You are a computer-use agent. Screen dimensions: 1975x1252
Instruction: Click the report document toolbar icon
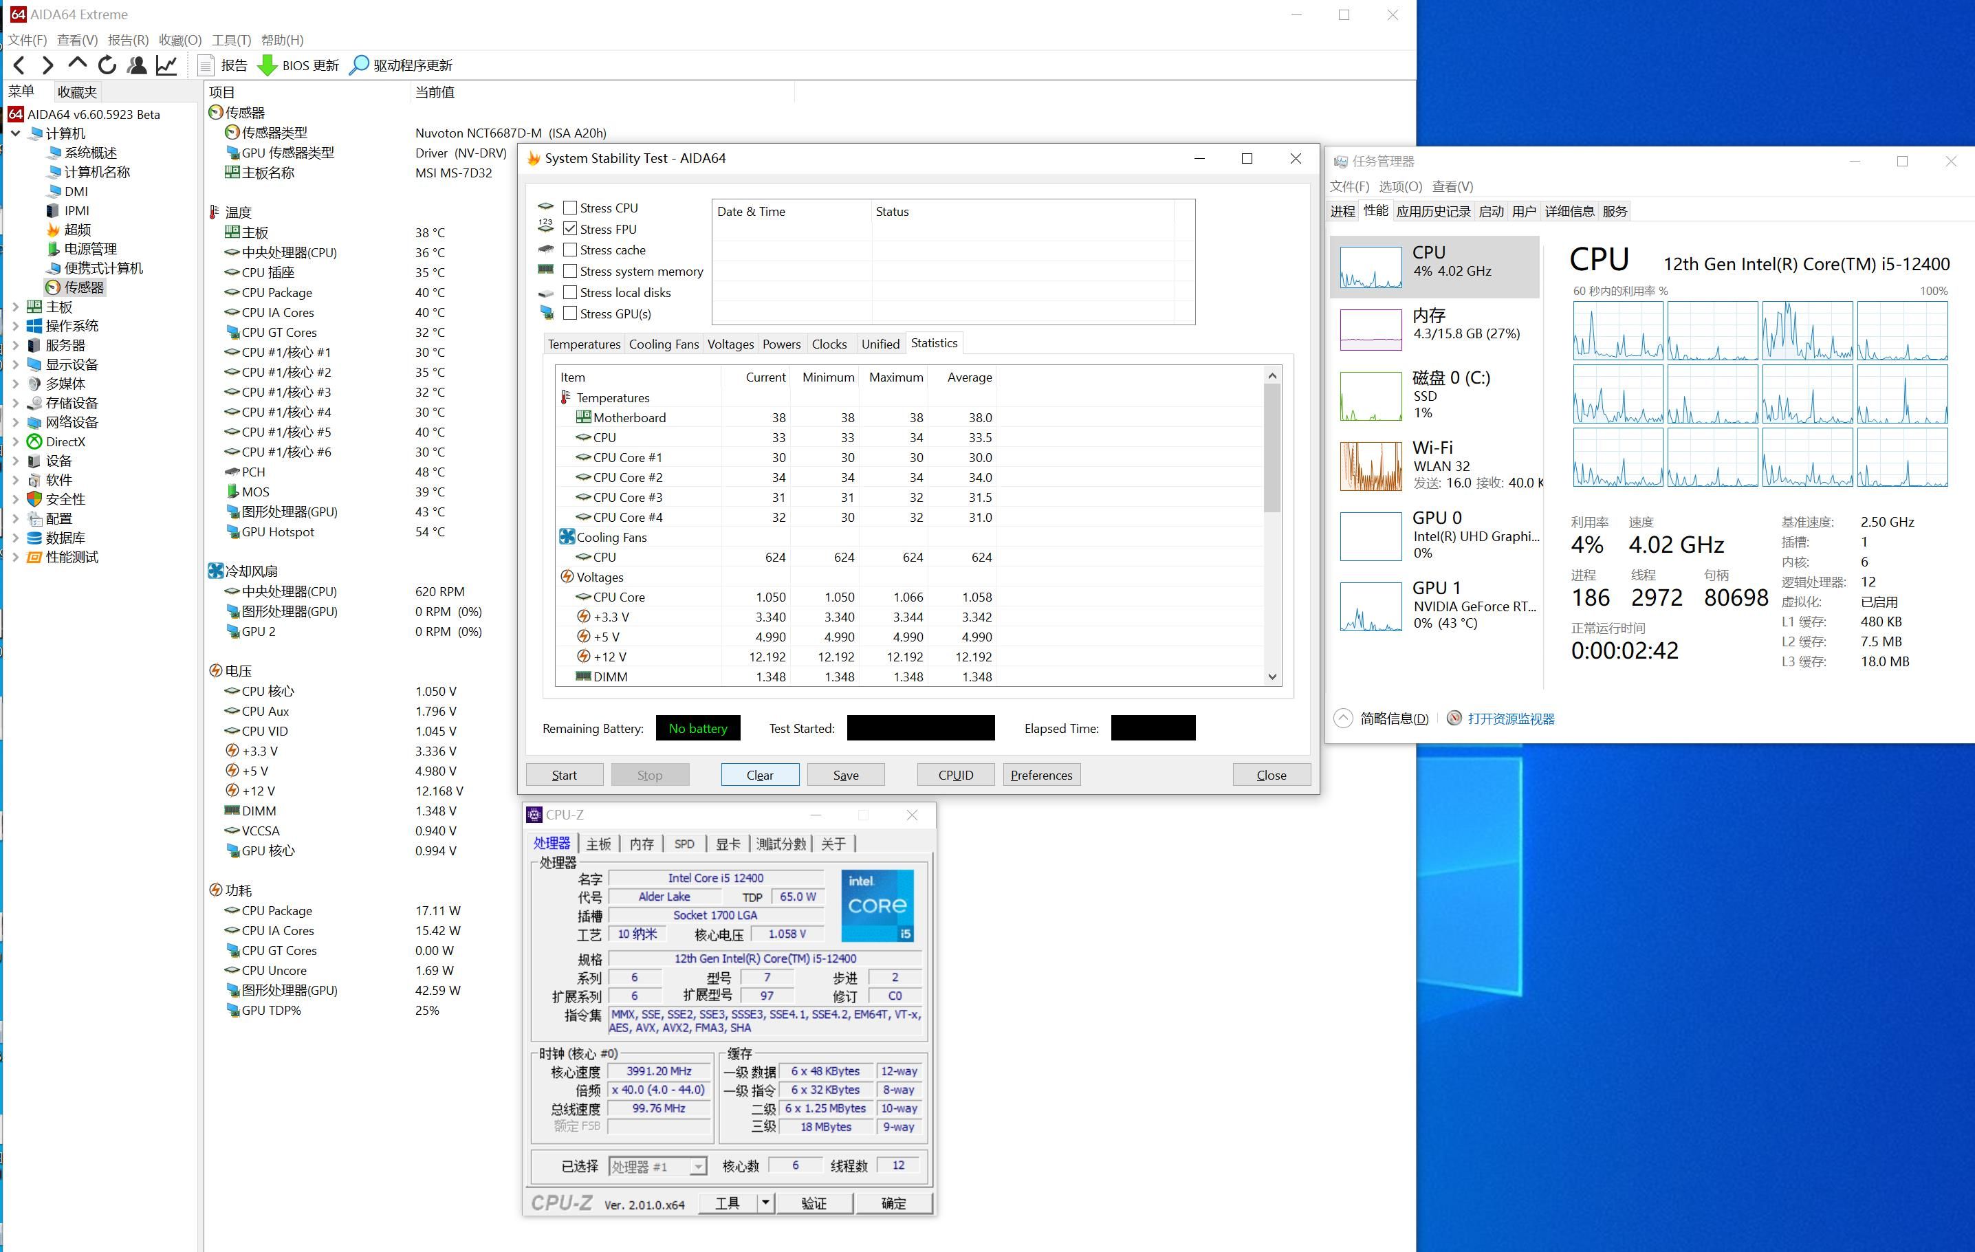(207, 65)
